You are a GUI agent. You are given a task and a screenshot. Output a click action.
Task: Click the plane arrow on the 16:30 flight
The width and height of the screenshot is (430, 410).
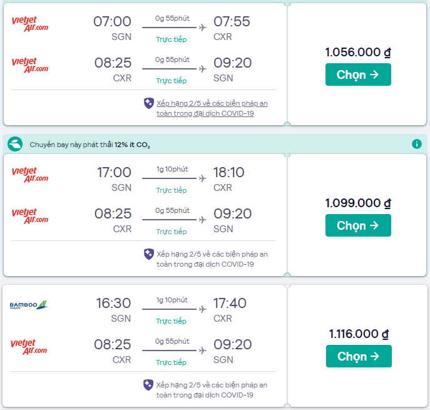pyautogui.click(x=202, y=308)
